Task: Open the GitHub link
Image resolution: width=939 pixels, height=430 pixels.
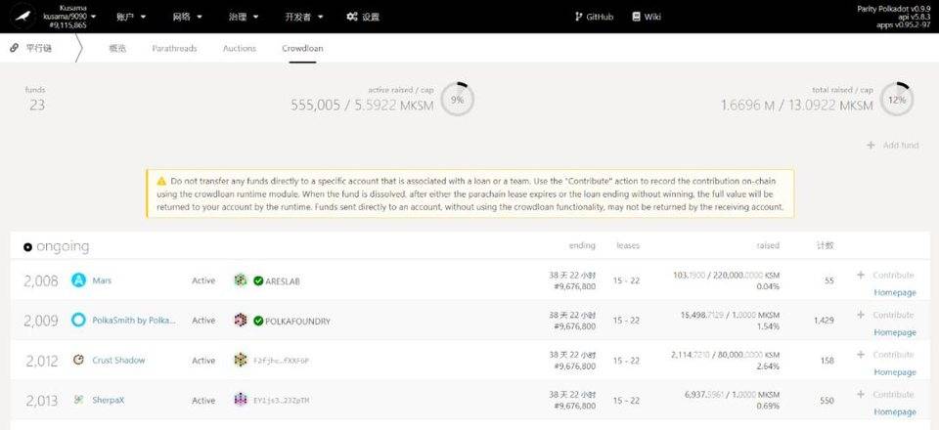Action: point(594,17)
